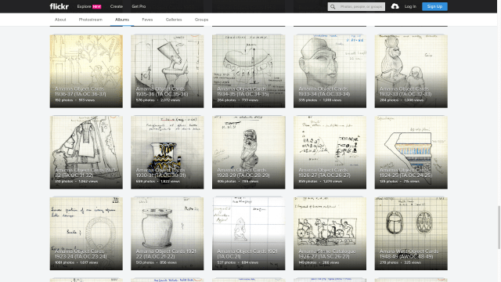
Task: Open album Amarna Object Cards 1923-24
Action: 86,233
